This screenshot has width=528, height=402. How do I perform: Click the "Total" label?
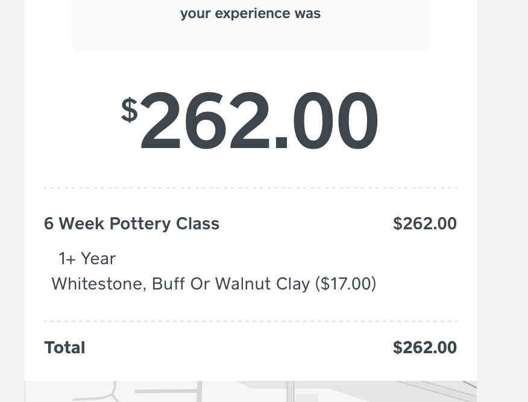click(x=64, y=348)
